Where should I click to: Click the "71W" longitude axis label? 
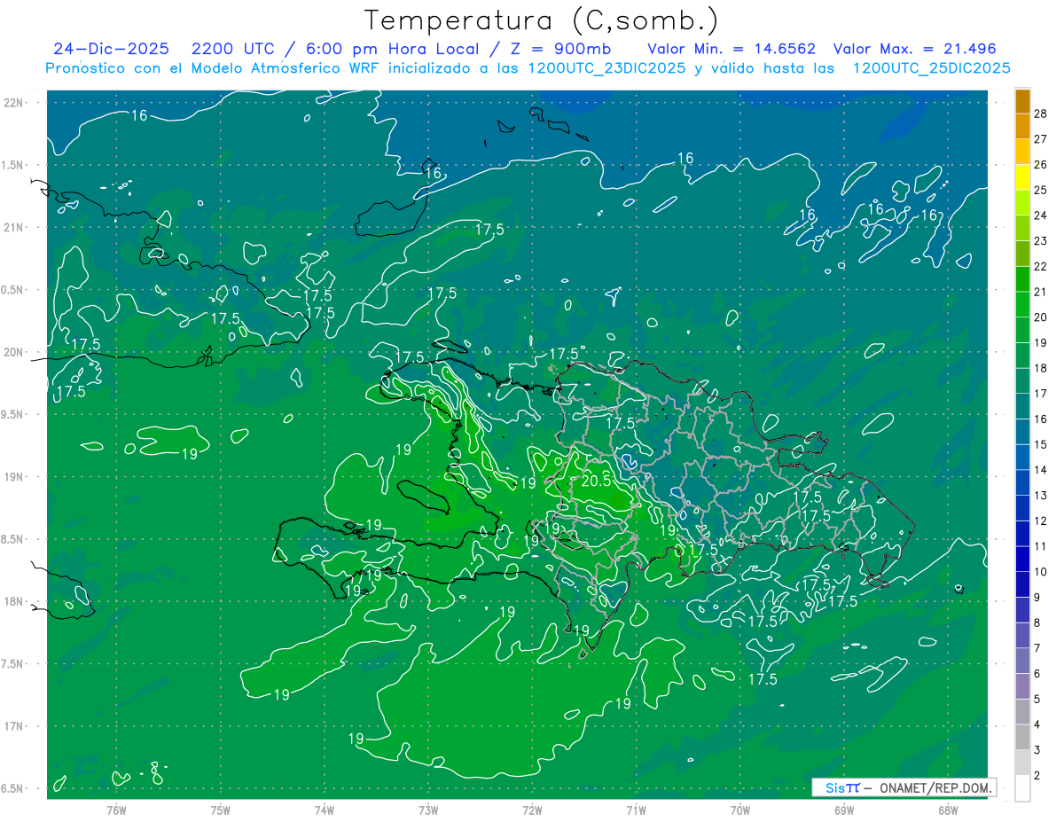[636, 810]
